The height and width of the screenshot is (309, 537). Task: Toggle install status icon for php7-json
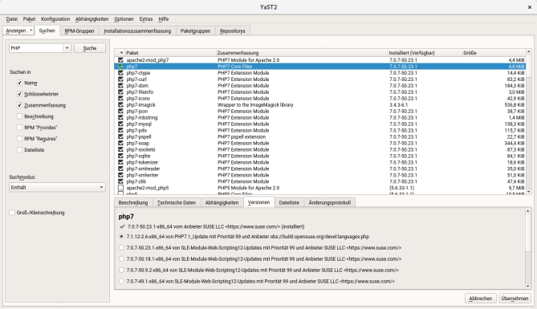[x=120, y=111]
